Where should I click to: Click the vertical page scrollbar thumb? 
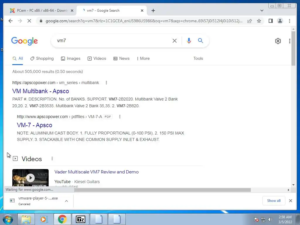click(x=293, y=49)
